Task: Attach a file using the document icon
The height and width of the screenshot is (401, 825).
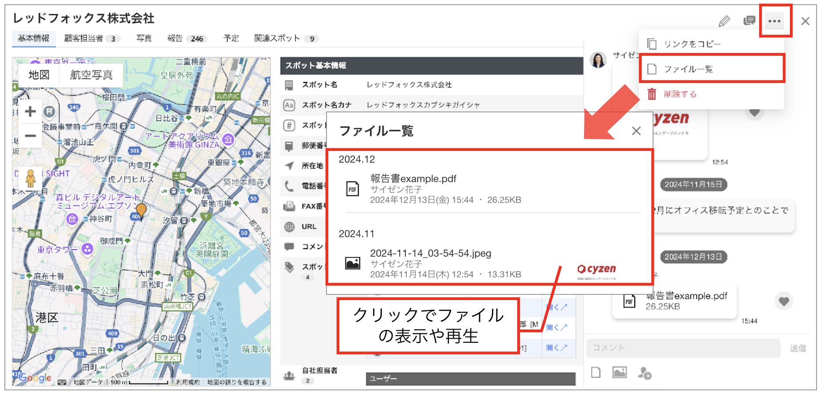Action: tap(595, 372)
